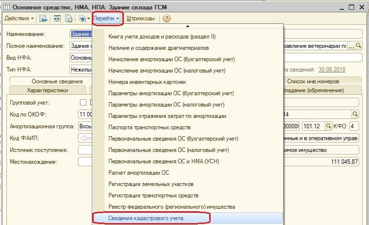Click the Штрихкоды button
Screen dimensions: 369x225
[x=141, y=18]
